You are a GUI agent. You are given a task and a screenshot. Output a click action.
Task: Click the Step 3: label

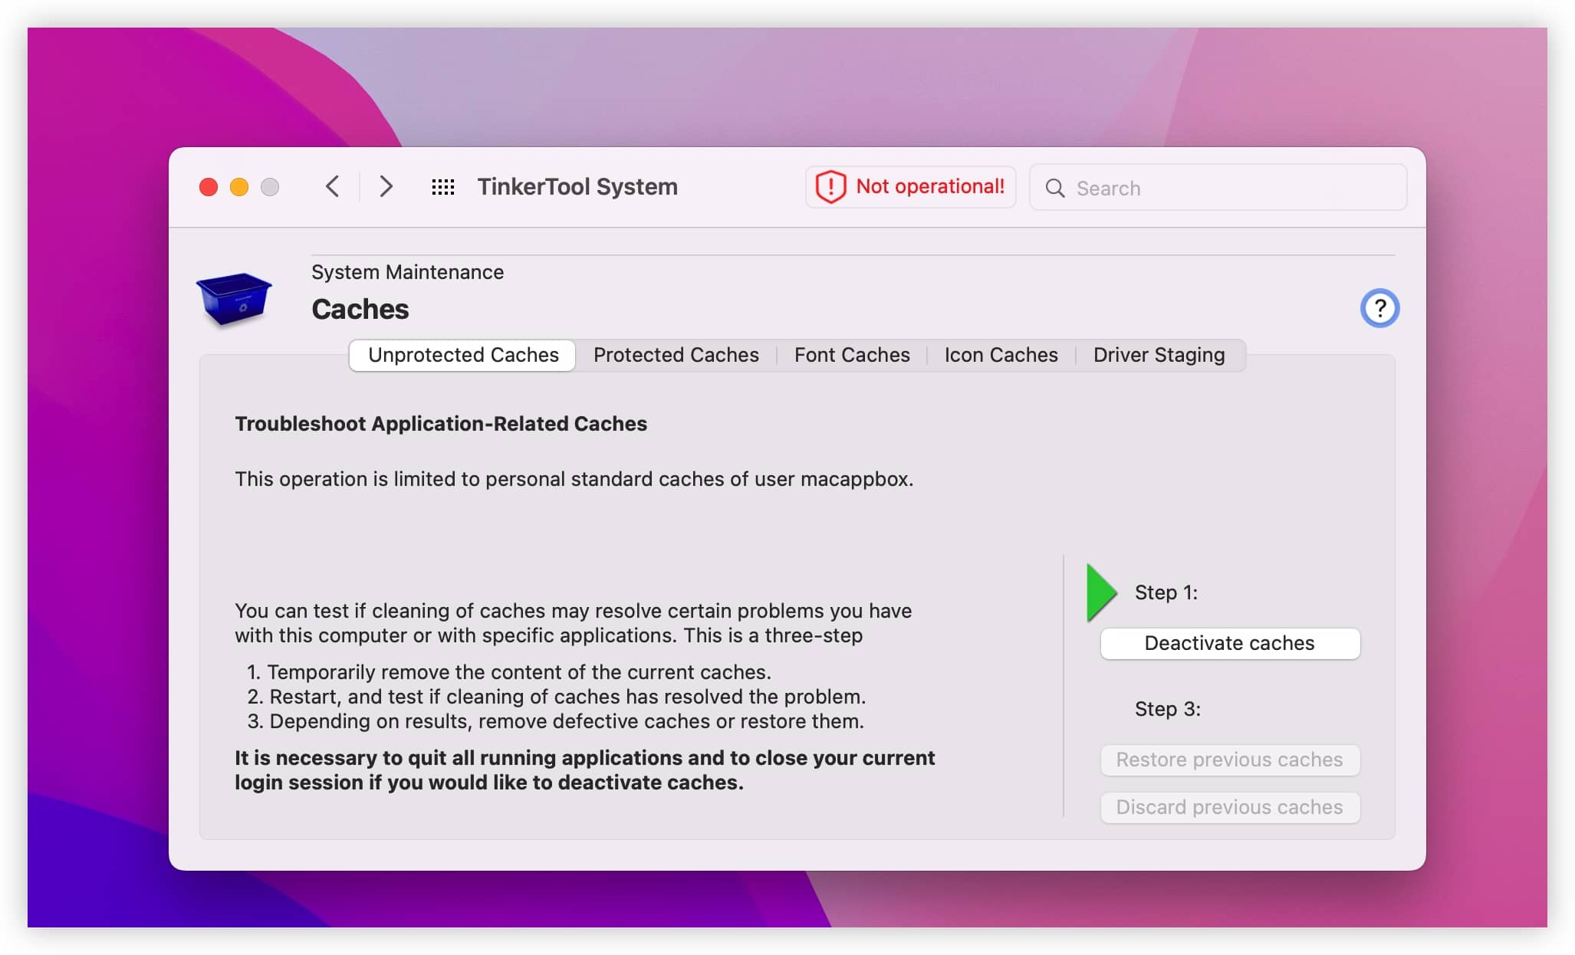[1167, 709]
